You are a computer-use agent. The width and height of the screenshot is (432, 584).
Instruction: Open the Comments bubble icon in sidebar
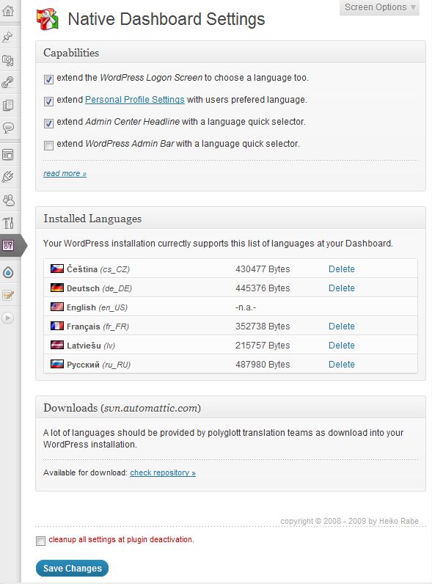[x=8, y=128]
